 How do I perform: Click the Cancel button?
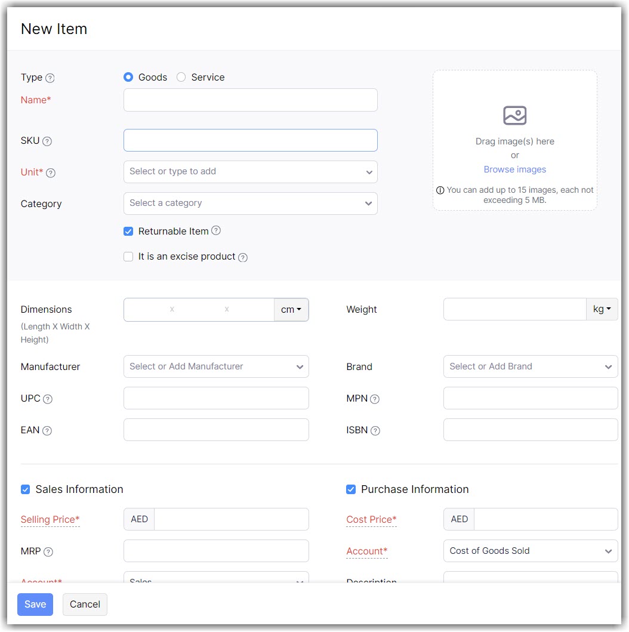point(85,604)
